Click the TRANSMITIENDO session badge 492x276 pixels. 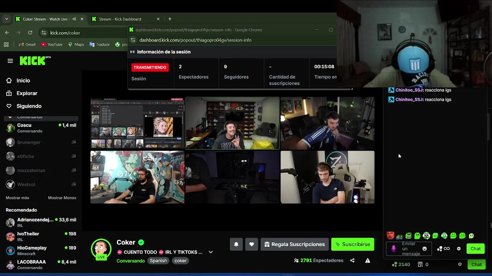(150, 67)
